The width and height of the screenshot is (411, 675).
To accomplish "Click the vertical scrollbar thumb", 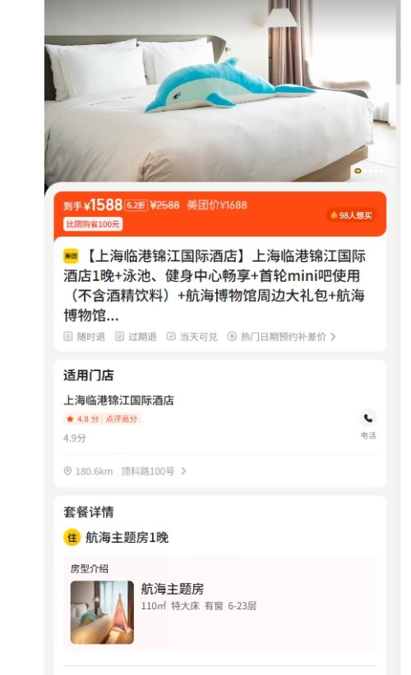I will tap(398, 41).
